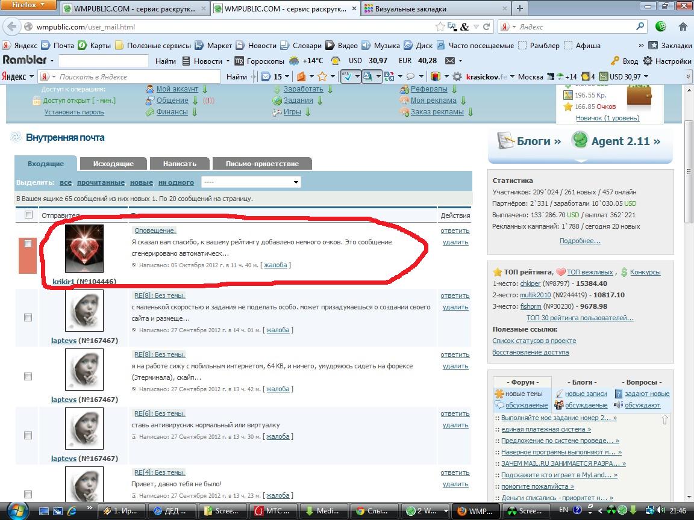This screenshot has width=694, height=520.
Task: Click the Настройки gear in Rambler toolbar
Action: (648, 61)
